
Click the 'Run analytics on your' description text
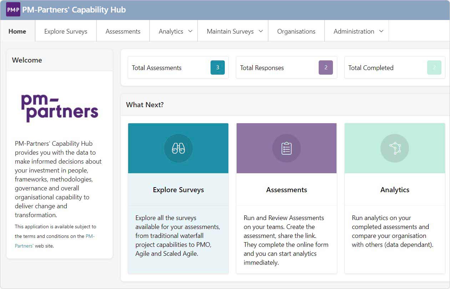pyautogui.click(x=393, y=231)
